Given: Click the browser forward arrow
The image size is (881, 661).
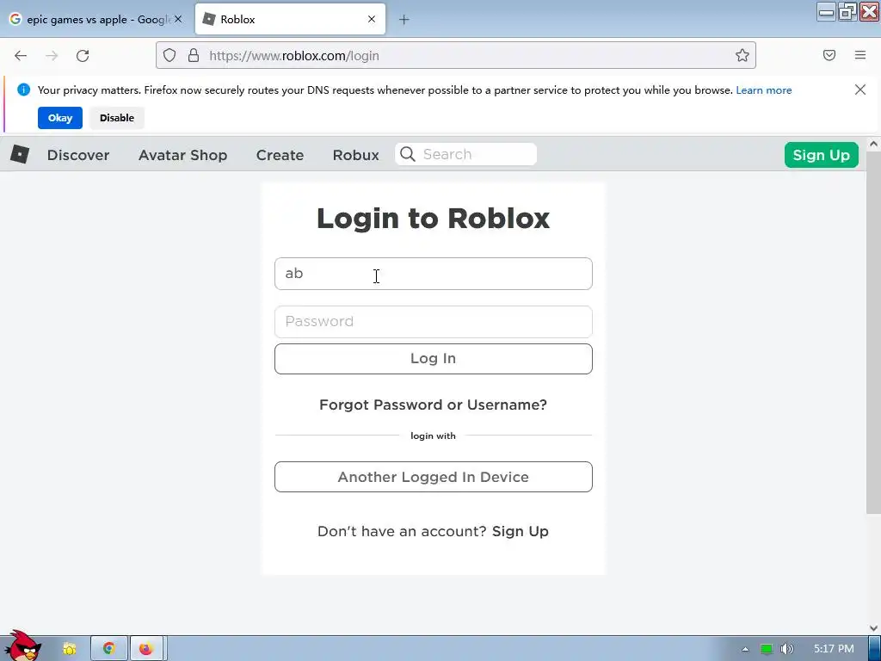Looking at the screenshot, I should tap(52, 56).
